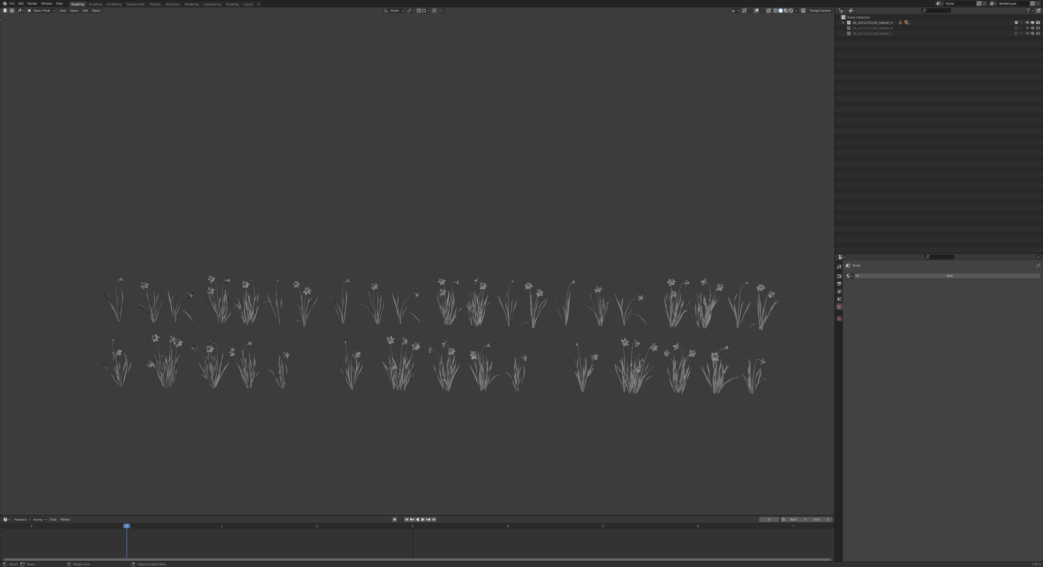Viewport: 1043px width, 567px height.
Task: Open the Object Mode dropdown
Action: pyautogui.click(x=41, y=11)
